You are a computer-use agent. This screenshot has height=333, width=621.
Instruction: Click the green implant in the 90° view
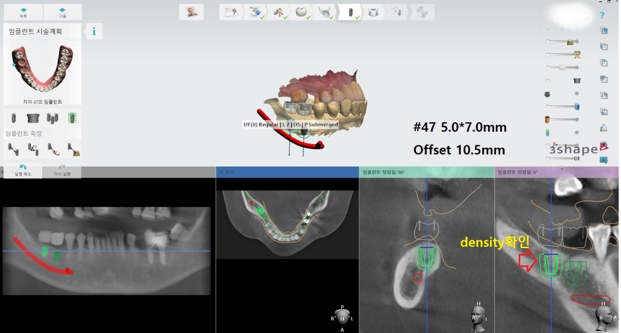coord(427,258)
